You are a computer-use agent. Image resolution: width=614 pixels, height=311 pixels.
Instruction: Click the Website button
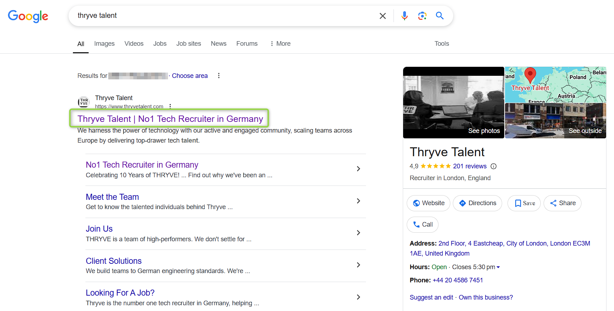point(429,203)
